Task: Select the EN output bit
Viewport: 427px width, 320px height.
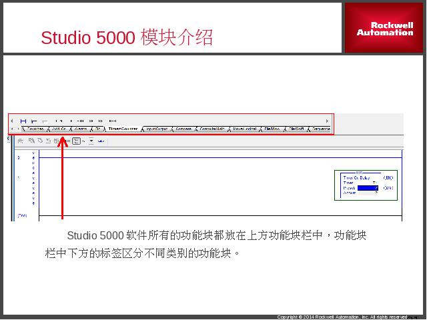Action: 388,178
